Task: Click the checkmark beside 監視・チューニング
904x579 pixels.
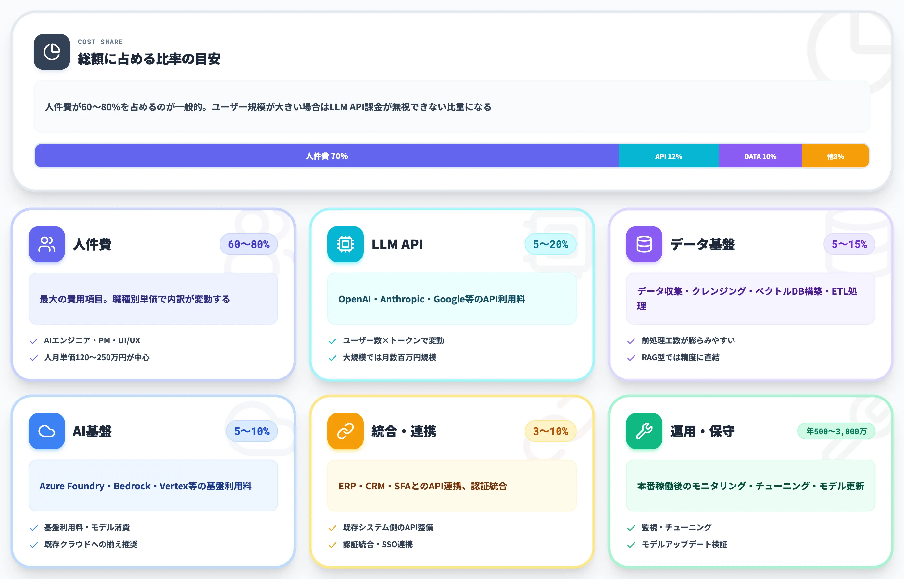Action: coord(631,528)
